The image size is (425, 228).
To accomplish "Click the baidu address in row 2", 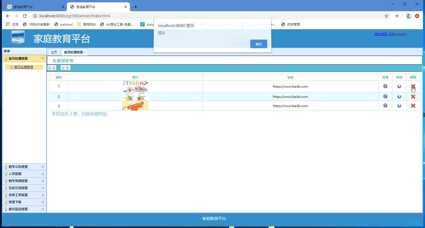I will (290, 97).
